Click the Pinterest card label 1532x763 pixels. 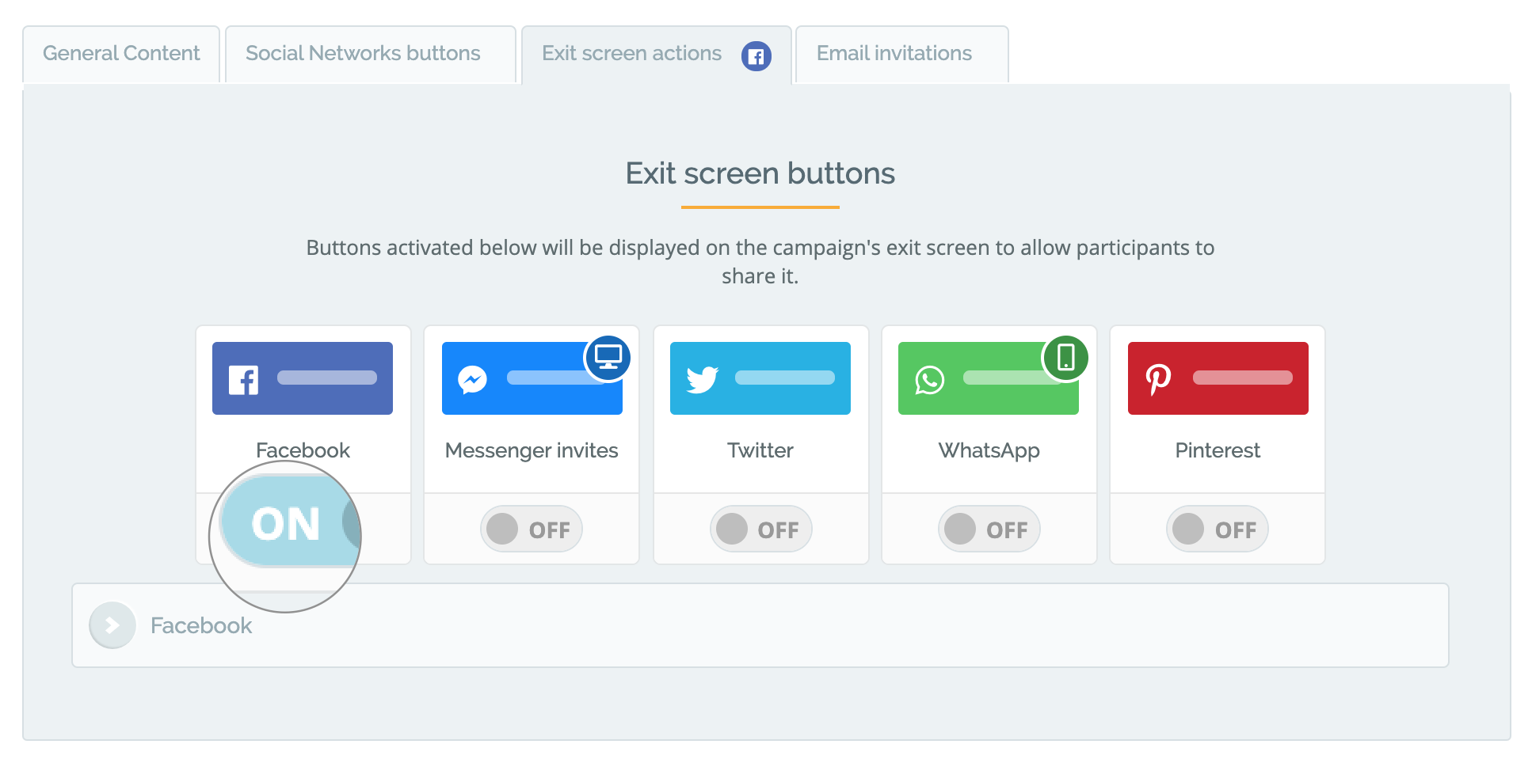[x=1218, y=450]
